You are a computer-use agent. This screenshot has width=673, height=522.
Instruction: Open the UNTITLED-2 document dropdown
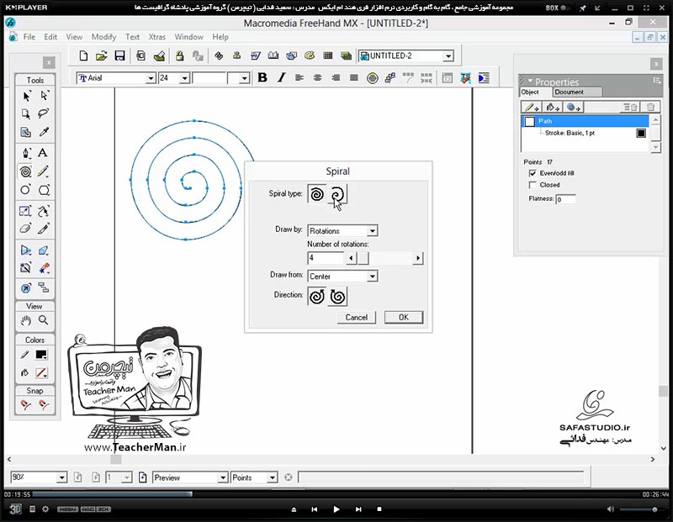[x=448, y=56]
